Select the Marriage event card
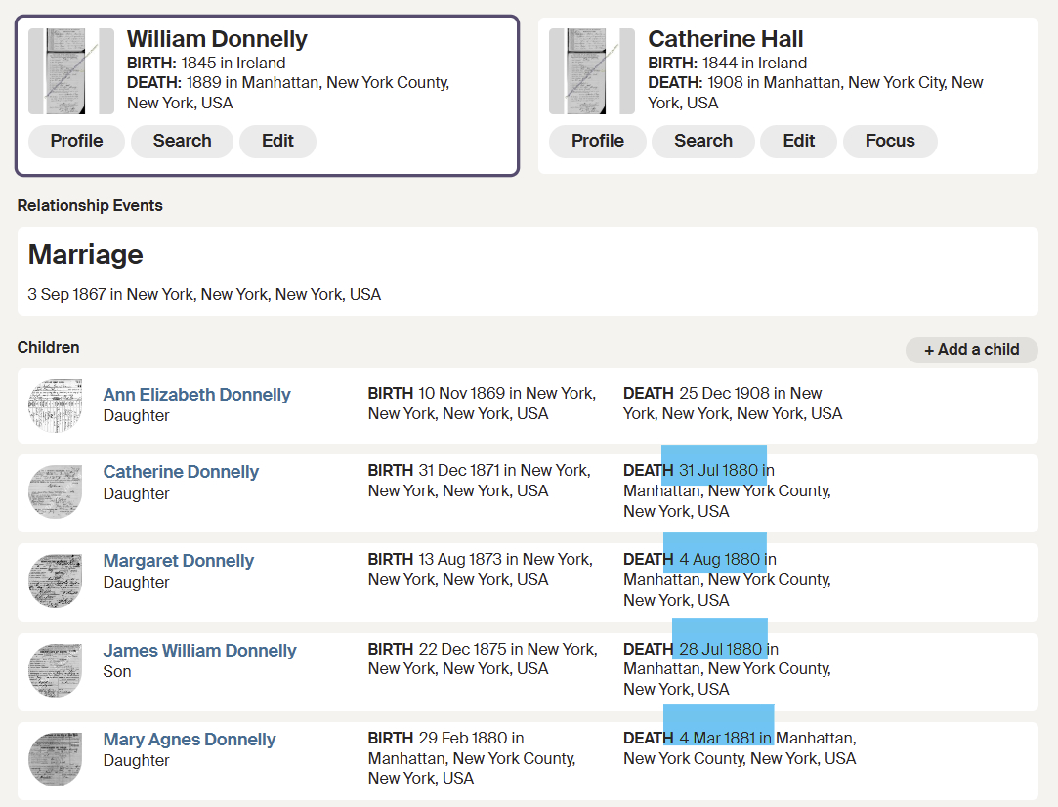 528,271
